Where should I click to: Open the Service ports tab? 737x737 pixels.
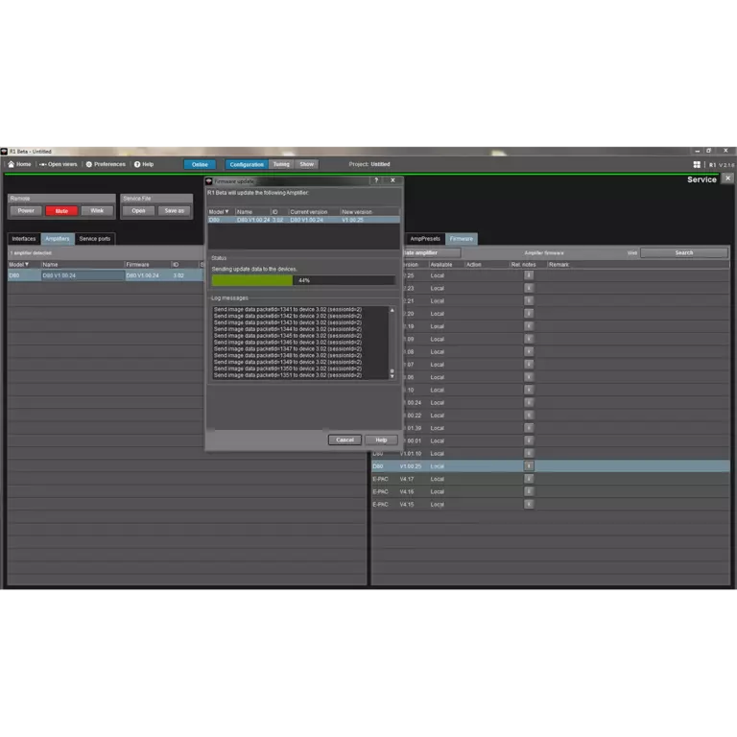click(x=95, y=239)
